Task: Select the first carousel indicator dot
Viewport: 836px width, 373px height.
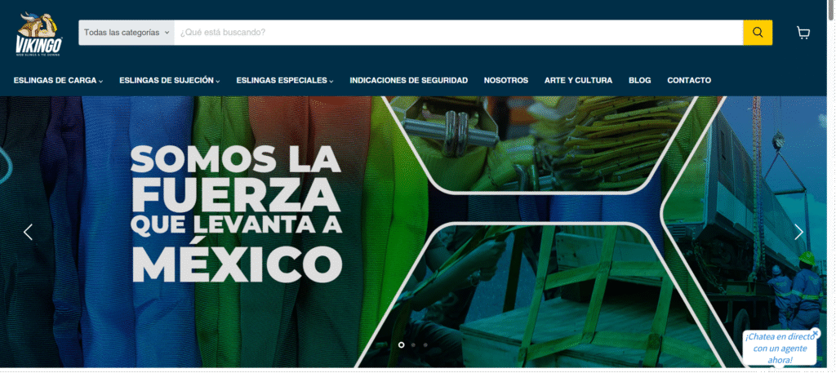Action: [401, 345]
